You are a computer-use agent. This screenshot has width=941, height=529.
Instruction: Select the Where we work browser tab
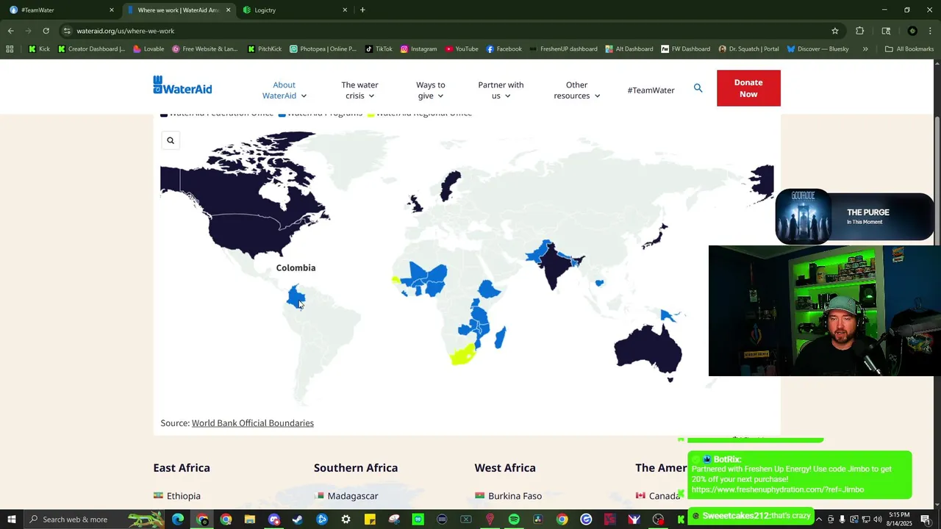(x=178, y=10)
